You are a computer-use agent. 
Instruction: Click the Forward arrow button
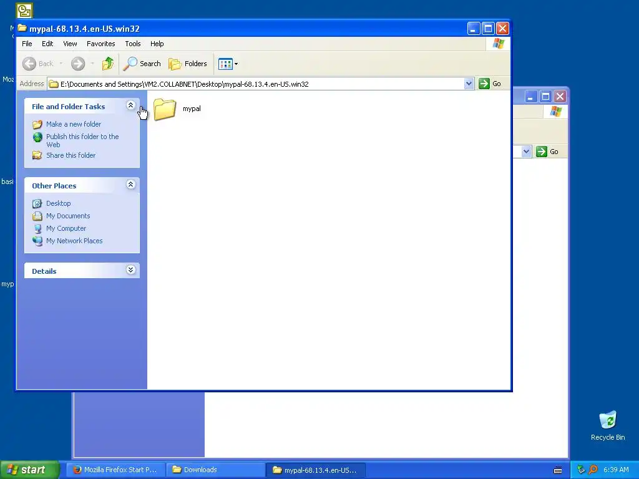[78, 64]
